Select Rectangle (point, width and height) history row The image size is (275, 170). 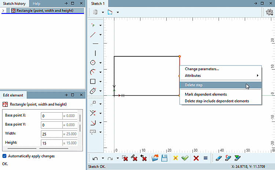45,11
